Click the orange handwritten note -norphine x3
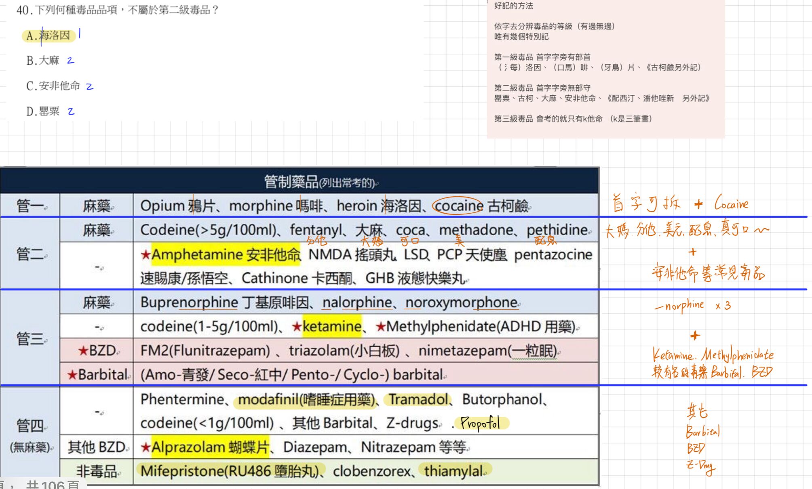812x489 pixels. 692,306
